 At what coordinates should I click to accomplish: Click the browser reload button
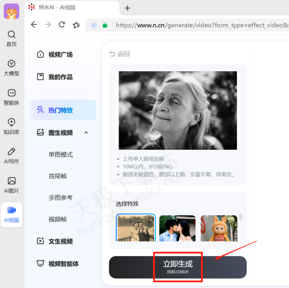coord(62,25)
